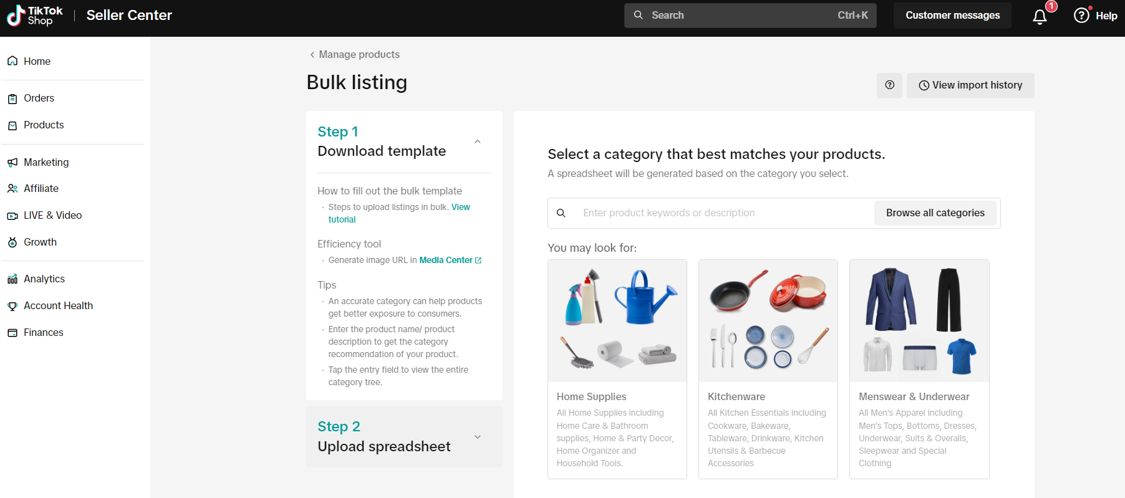Click the Browse all categories button
Screen dimensions: 1125x498
point(935,213)
